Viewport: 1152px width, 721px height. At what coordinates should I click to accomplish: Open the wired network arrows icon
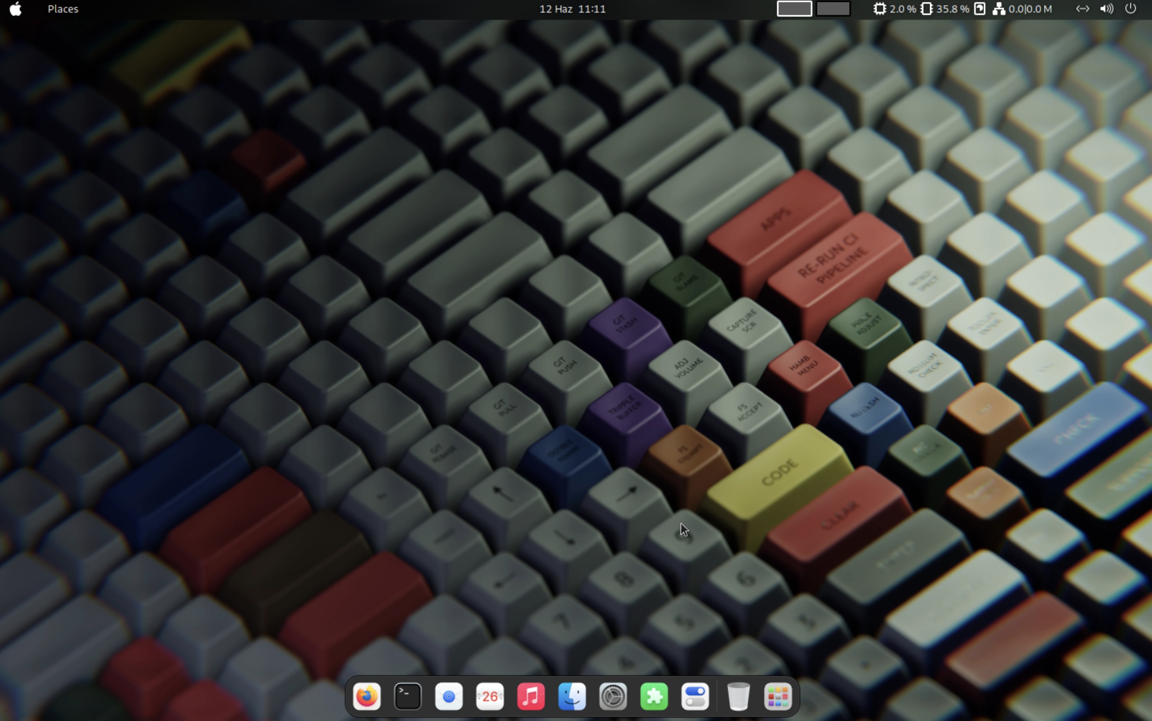(x=1082, y=8)
